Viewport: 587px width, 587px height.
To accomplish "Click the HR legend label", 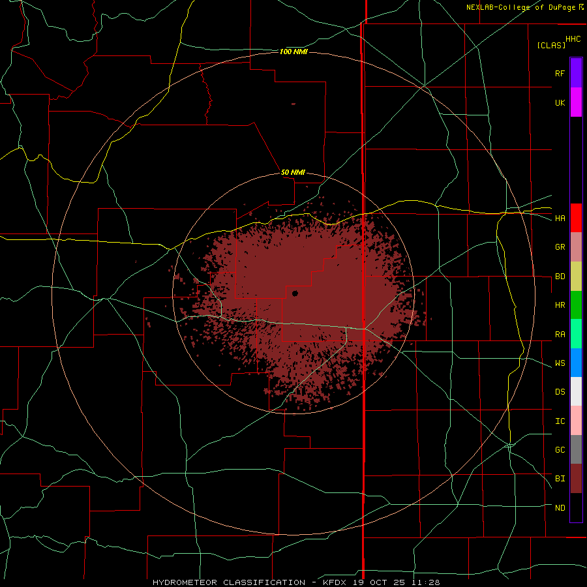I will 560,305.
